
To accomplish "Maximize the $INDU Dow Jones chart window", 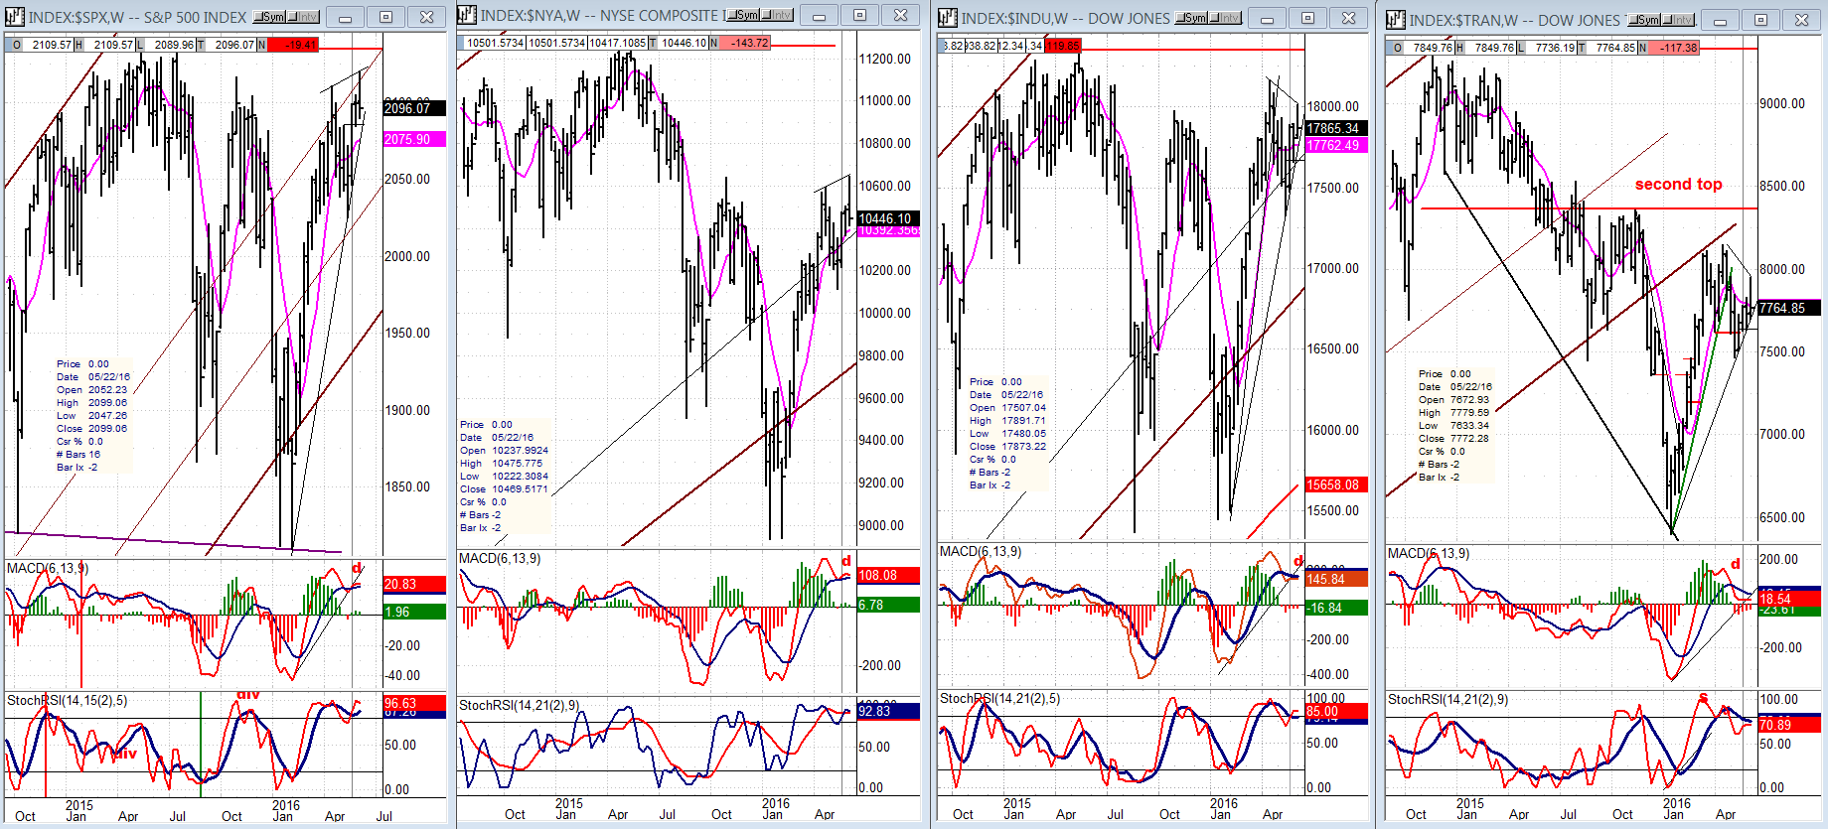I will (1307, 17).
